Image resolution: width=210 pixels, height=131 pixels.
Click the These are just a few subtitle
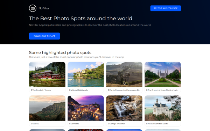[76, 57]
